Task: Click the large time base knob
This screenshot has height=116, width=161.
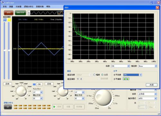Action: pyautogui.click(x=103, y=97)
